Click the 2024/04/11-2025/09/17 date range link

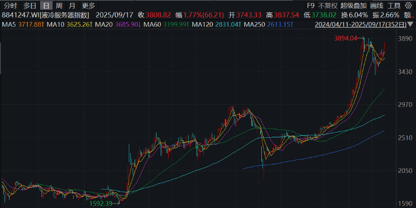click(x=362, y=25)
